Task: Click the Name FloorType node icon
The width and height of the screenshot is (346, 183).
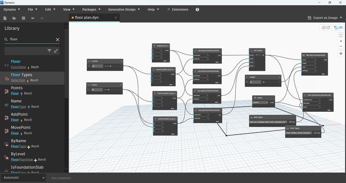Action: point(6,105)
